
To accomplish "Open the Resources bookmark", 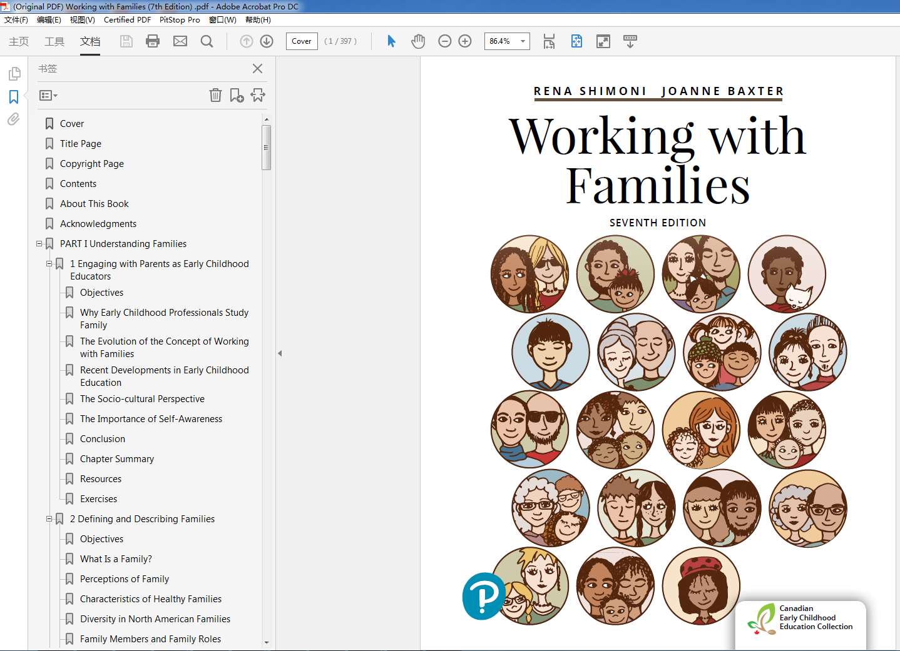I will (101, 479).
